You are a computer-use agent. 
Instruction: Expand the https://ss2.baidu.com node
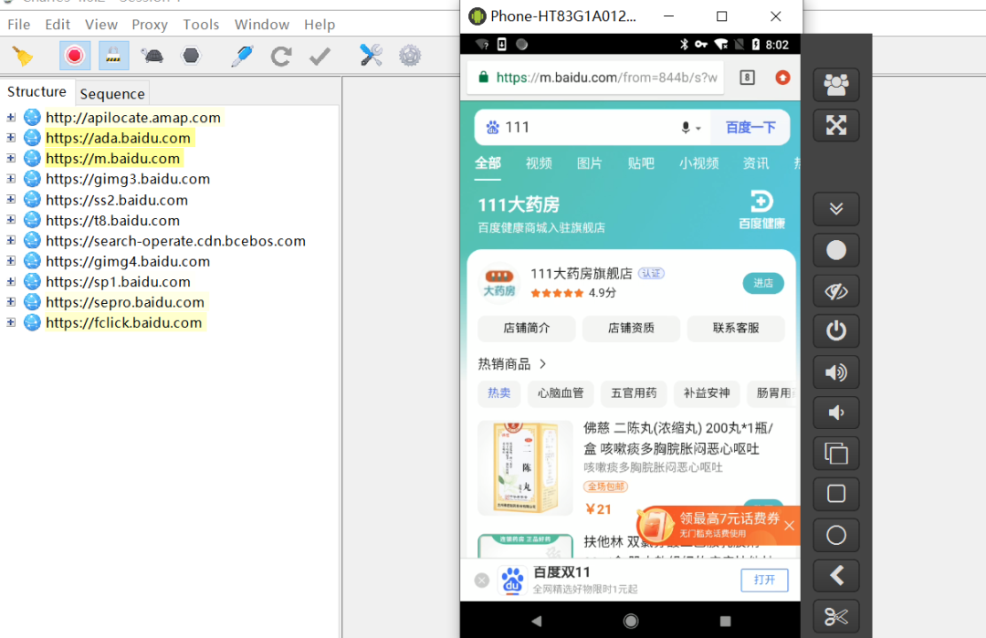[x=11, y=200]
